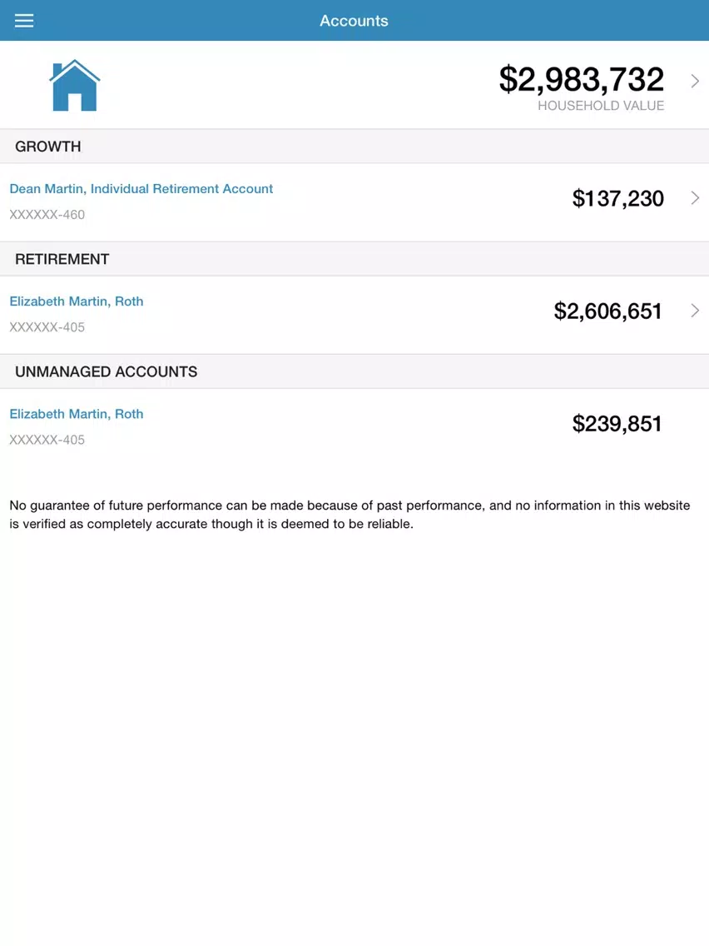Select the $2,983,732 household value total

pyautogui.click(x=581, y=79)
